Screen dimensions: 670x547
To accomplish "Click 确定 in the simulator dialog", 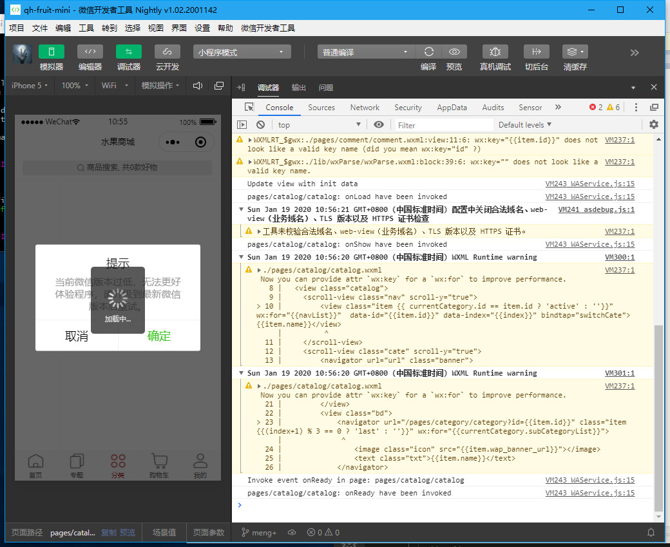I will pyautogui.click(x=159, y=336).
